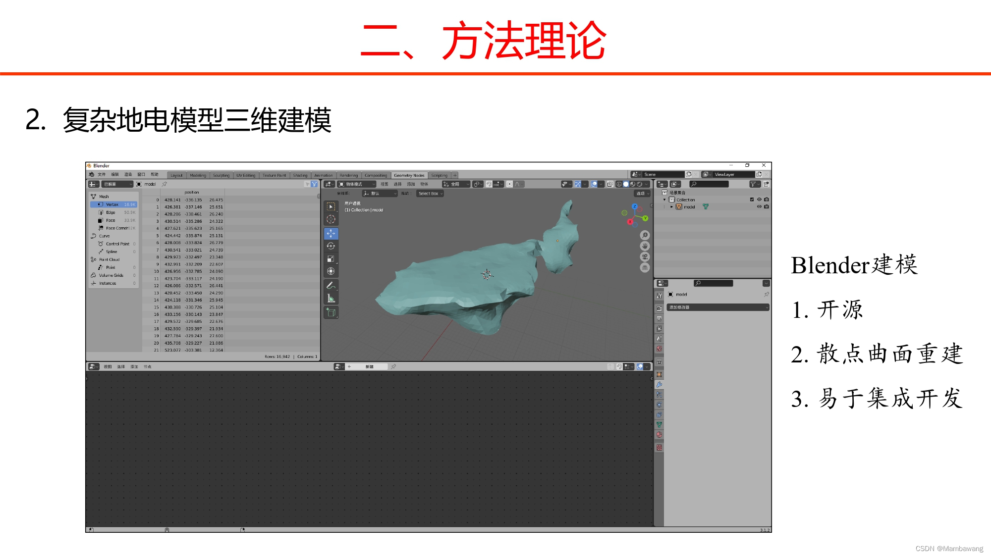Switch to the Shading workspace tab

click(300, 175)
